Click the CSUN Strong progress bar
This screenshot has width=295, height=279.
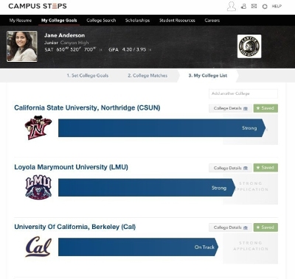click(x=162, y=128)
